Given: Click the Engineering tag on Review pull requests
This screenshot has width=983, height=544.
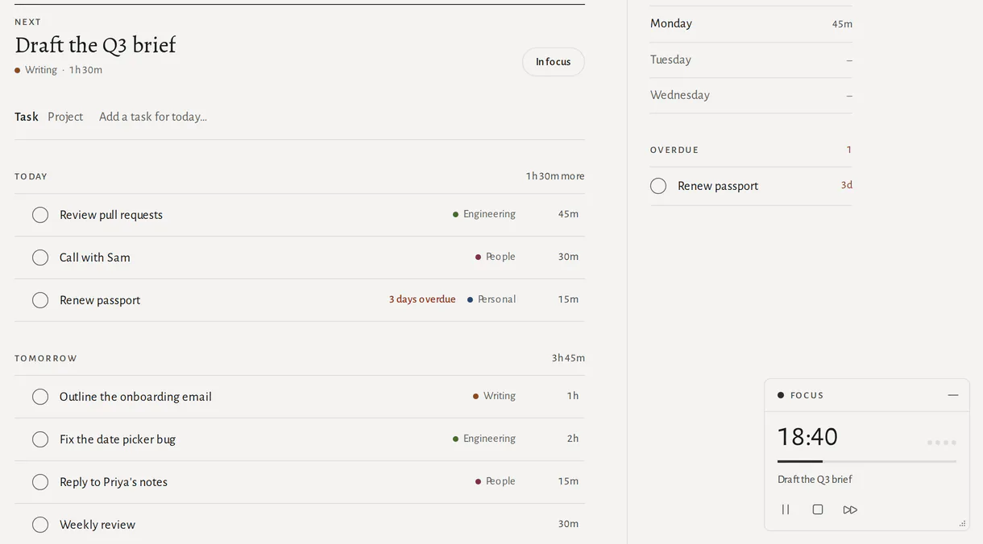Looking at the screenshot, I should pos(484,214).
